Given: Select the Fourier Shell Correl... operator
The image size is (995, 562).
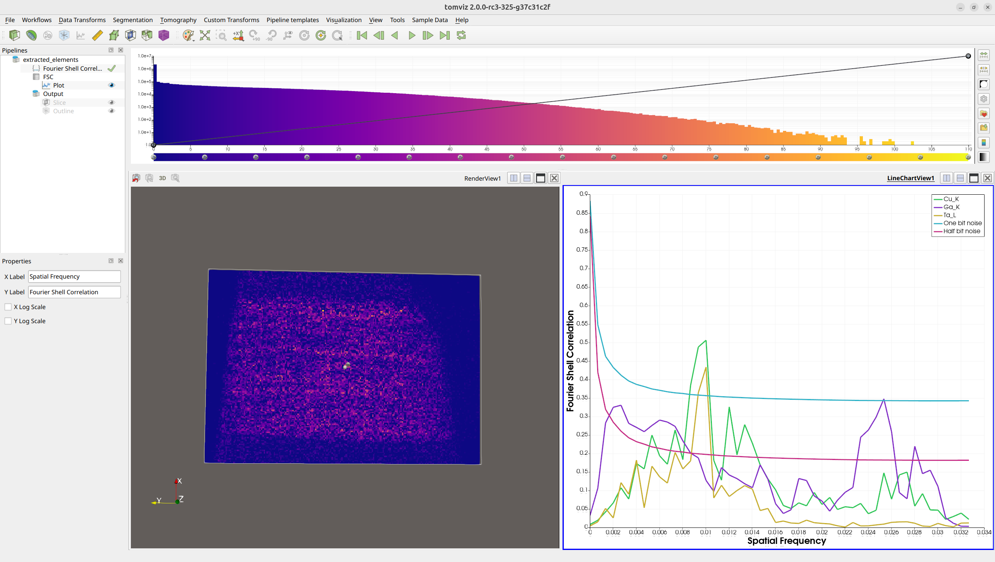Looking at the screenshot, I should [x=72, y=68].
